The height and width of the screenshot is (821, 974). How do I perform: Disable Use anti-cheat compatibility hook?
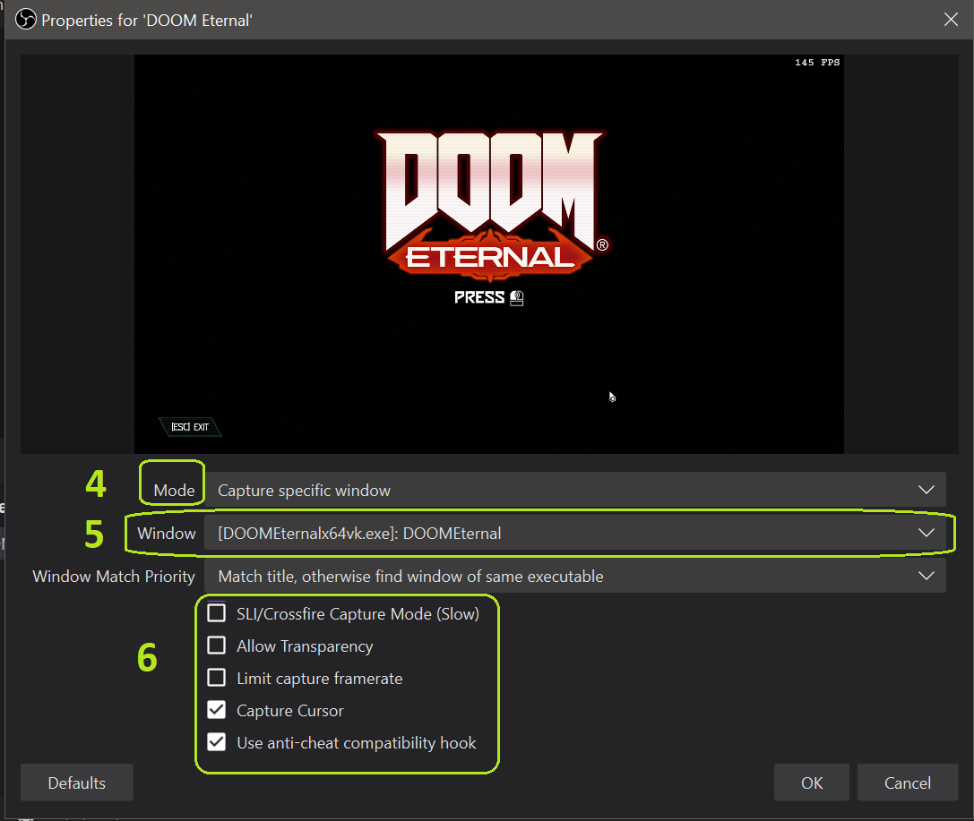click(x=216, y=742)
